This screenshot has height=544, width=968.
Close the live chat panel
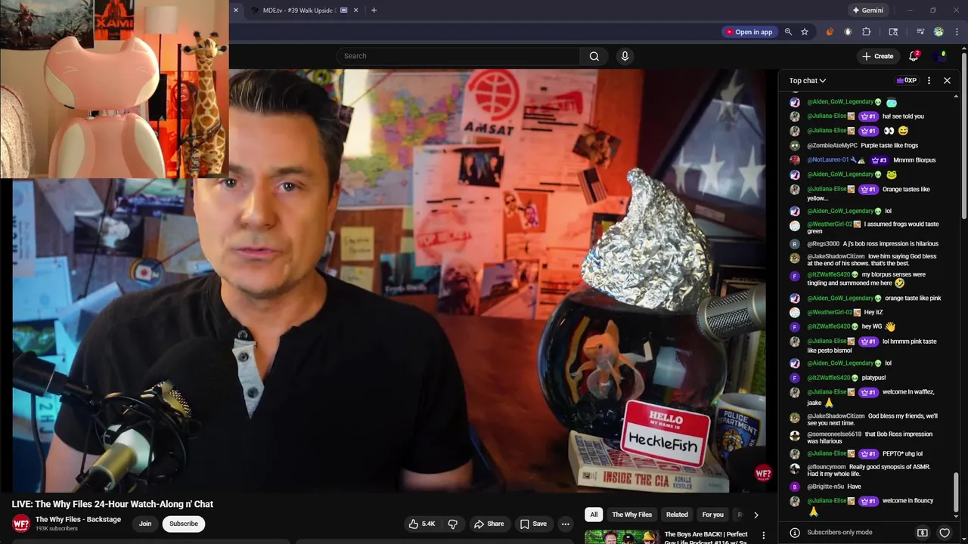coord(947,80)
